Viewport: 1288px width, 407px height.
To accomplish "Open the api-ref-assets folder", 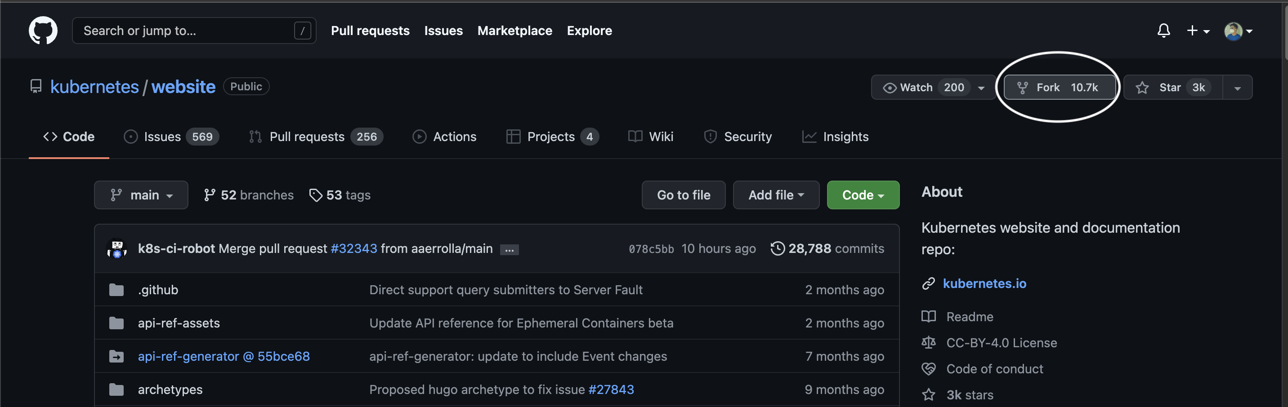I will [x=179, y=323].
